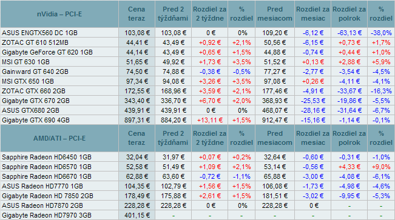Image resolution: width=395 pixels, height=220 pixels.
Task: Select the Sapphire Radeon HD6670 1GB row label
Action: tap(47, 176)
